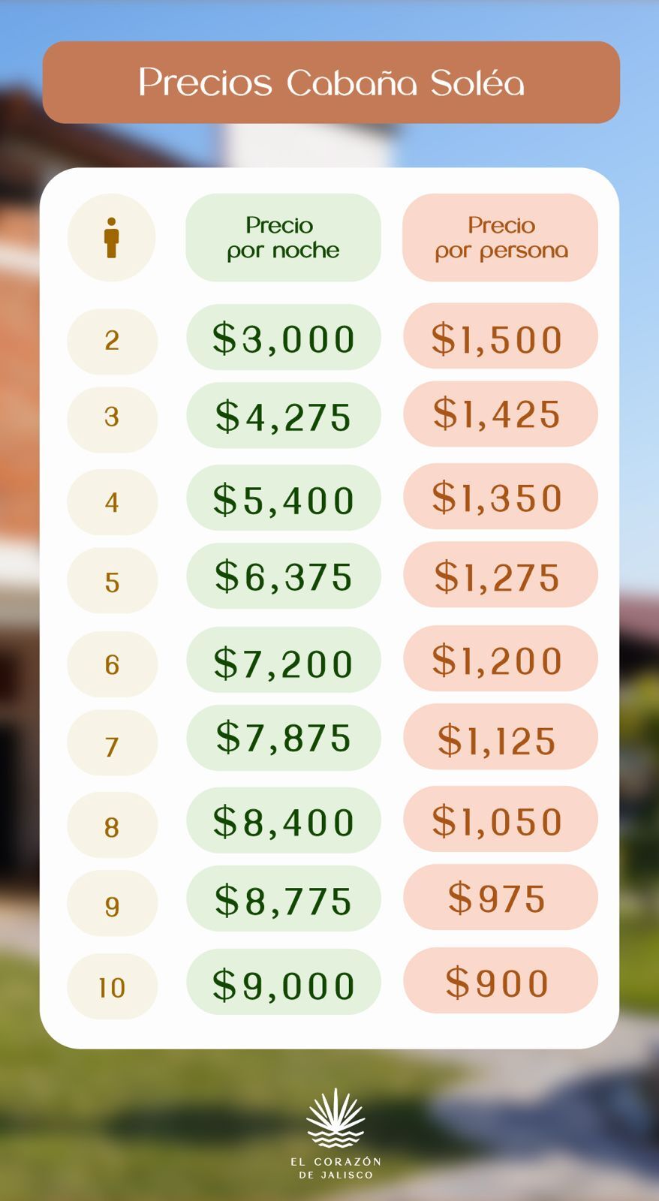Click the $5,400 nightly price
The height and width of the screenshot is (1201, 659).
point(283,499)
